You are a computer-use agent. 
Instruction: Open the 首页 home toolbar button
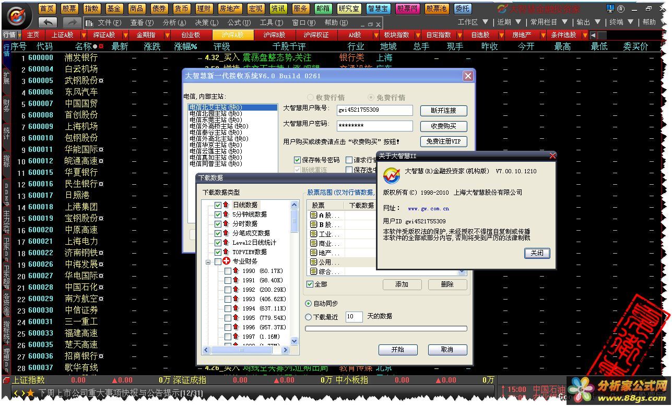click(x=47, y=9)
